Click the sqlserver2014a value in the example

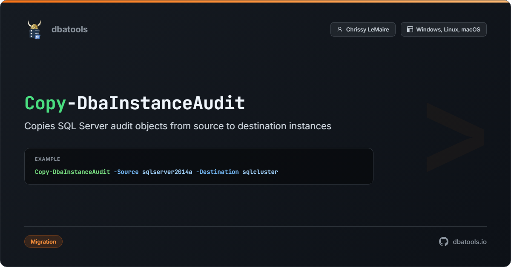tap(167, 172)
